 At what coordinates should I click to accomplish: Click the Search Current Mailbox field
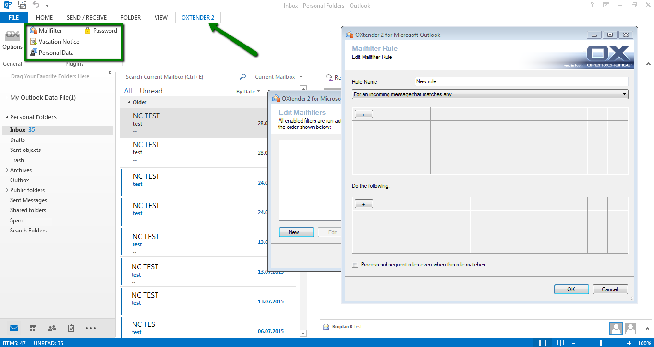[x=182, y=77]
